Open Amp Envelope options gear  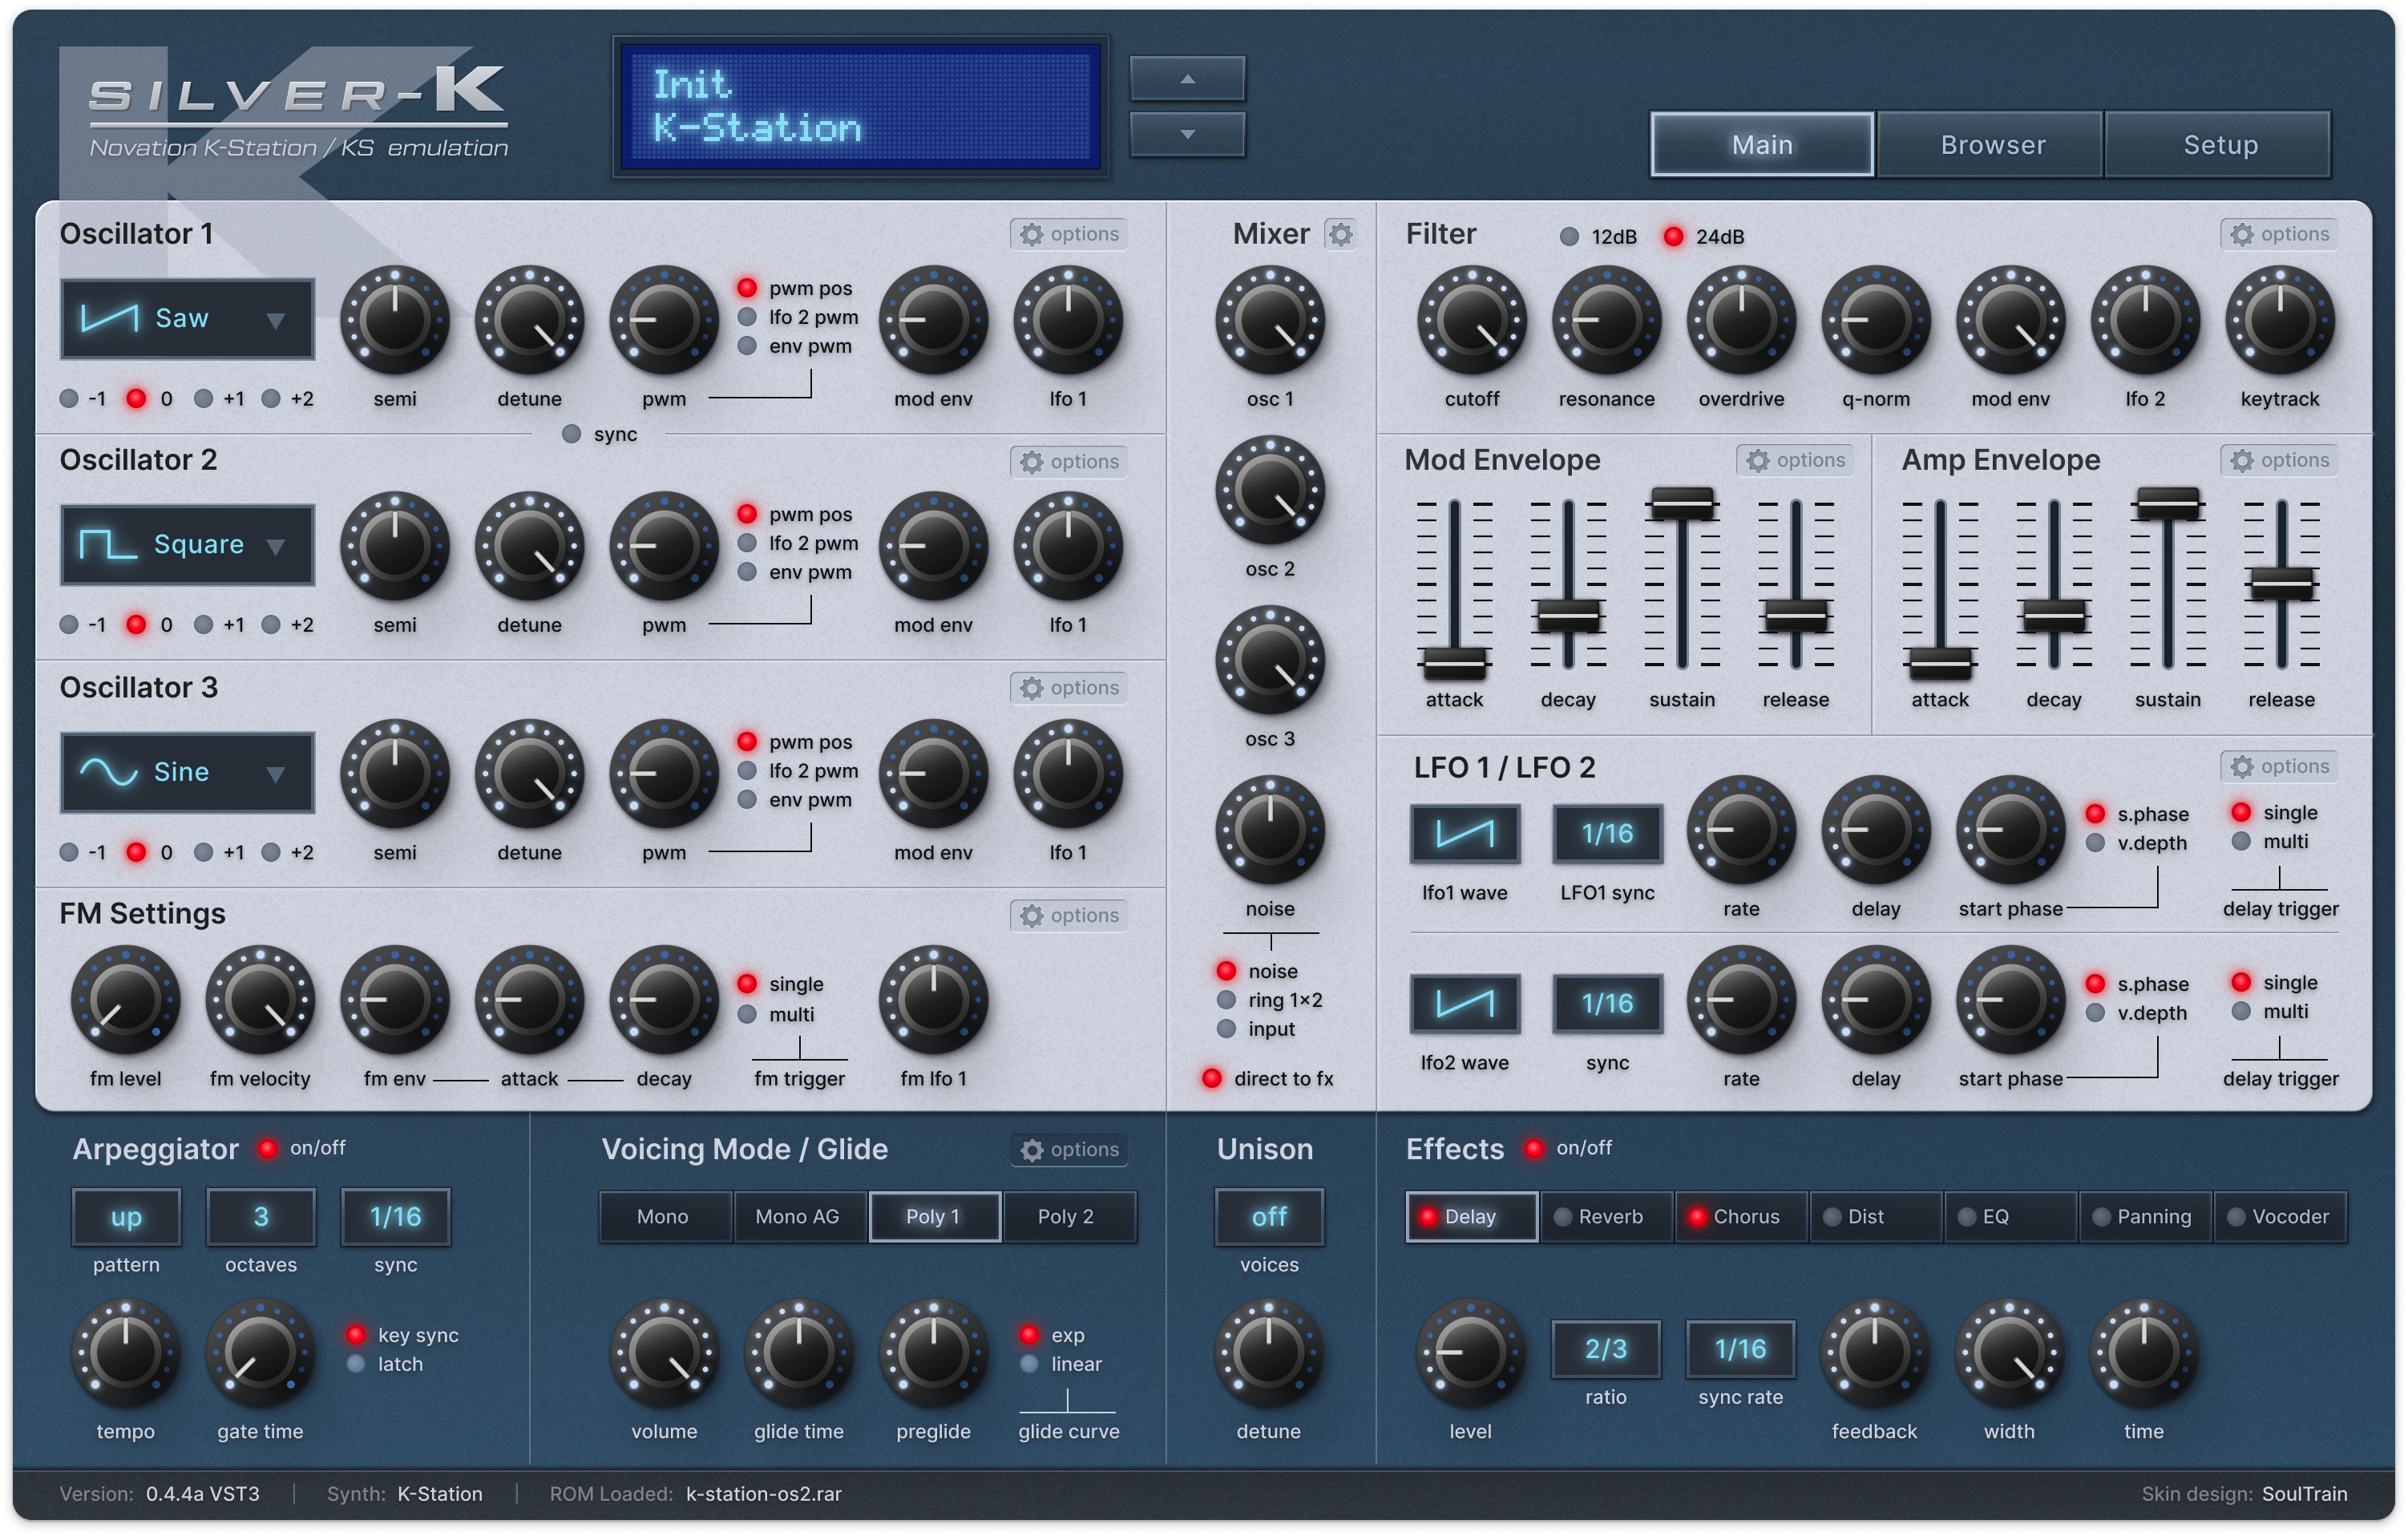(x=2280, y=460)
